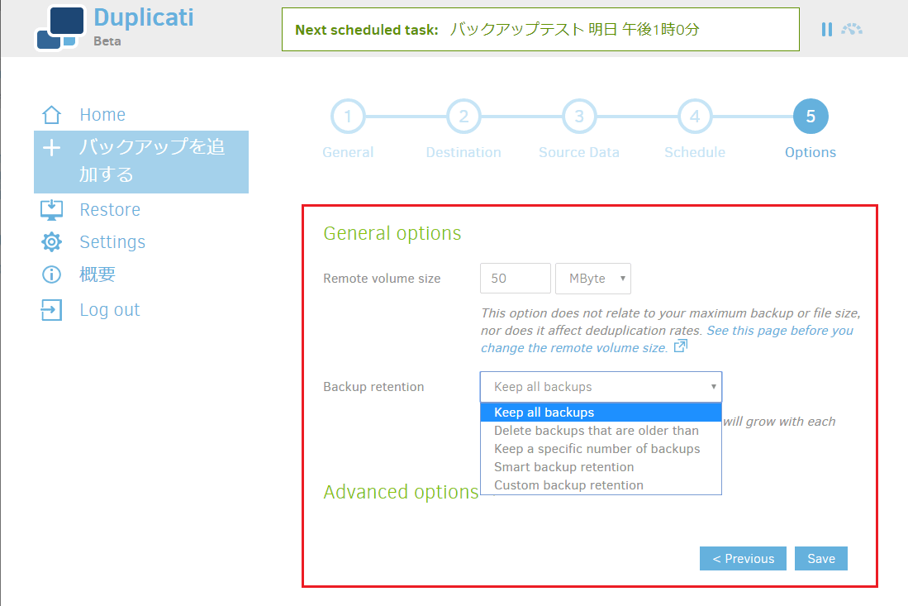Screen dimensions: 908x606
Task: Open throttle settings via the speedometer icon
Action: click(x=852, y=30)
